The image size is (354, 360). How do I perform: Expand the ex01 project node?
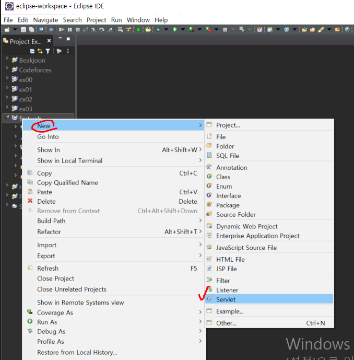(x=7, y=88)
